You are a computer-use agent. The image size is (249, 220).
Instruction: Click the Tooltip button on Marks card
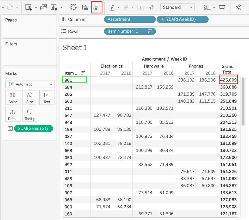tap(30, 114)
